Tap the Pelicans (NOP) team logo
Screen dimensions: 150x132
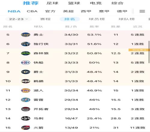(25, 81)
